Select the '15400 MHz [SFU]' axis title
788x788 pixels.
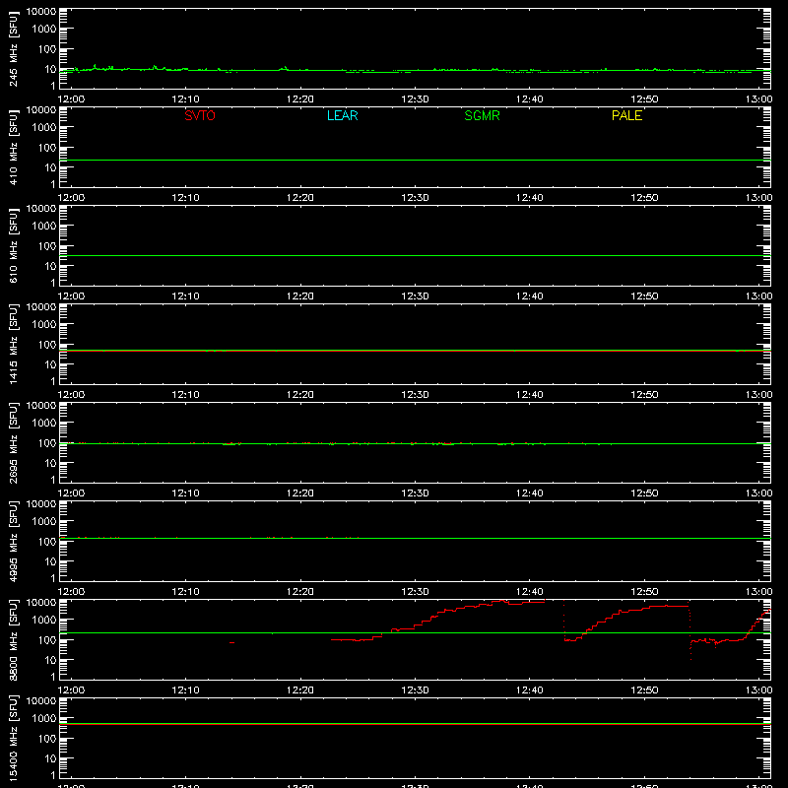[x=13, y=738]
